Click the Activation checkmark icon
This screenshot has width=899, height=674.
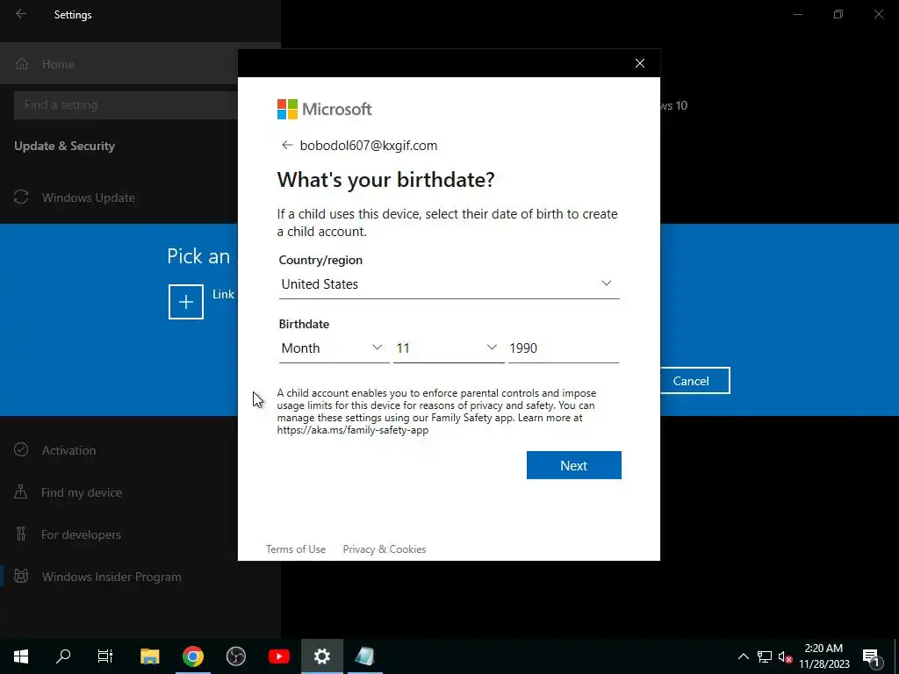[21, 449]
